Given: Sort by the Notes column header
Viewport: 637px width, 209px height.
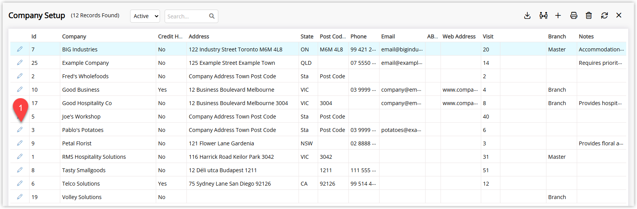Looking at the screenshot, I should pyautogui.click(x=586, y=36).
